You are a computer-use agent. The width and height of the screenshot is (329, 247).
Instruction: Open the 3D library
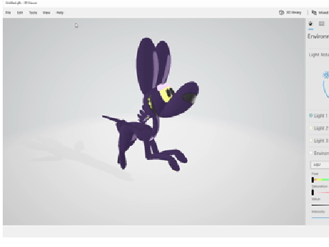(290, 12)
